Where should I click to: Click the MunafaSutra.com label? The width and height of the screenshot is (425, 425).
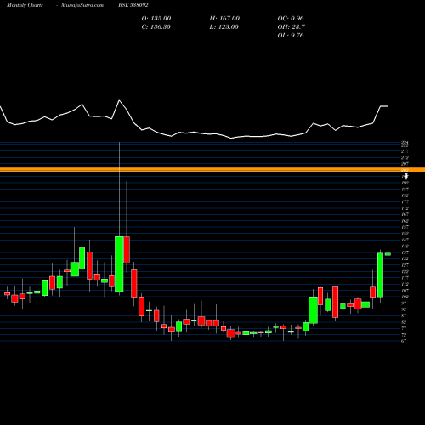point(82,5)
